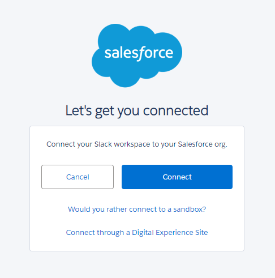Open the sandbox connection link
275x278 pixels.
tap(137, 209)
